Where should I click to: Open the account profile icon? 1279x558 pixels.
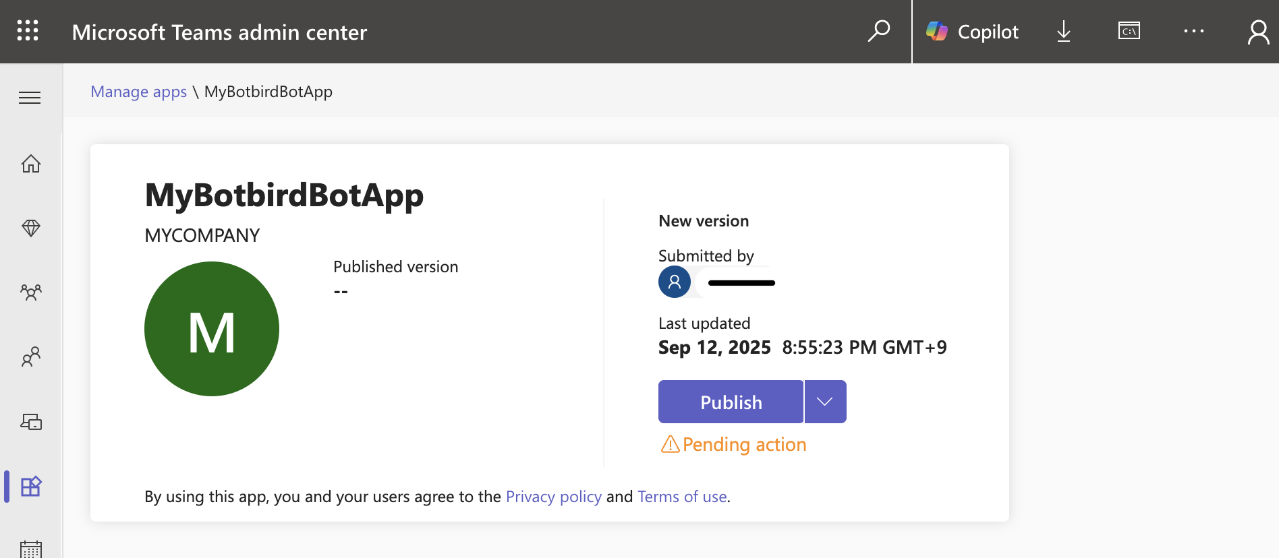pyautogui.click(x=1258, y=32)
